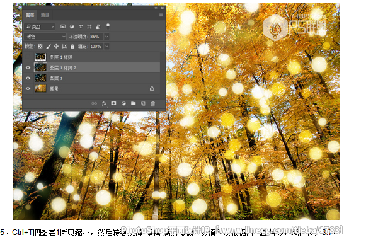Filter layers by type (T) icon

pyautogui.click(x=81, y=26)
